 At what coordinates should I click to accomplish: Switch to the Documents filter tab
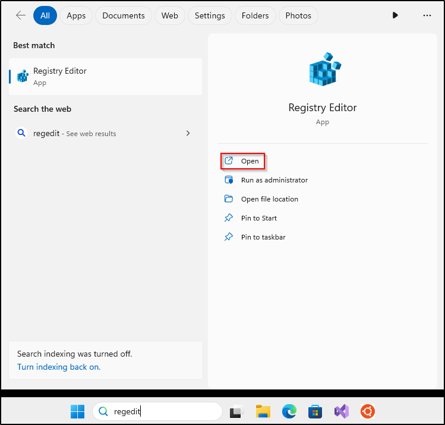124,15
